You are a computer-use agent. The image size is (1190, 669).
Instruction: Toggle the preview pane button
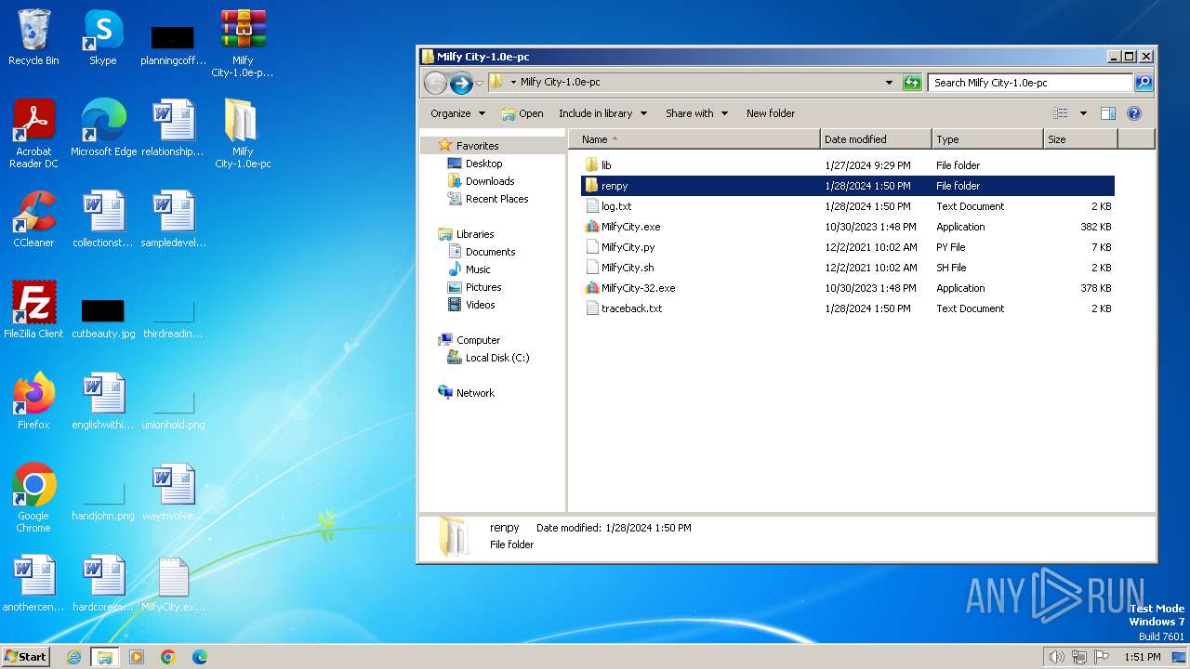tap(1107, 113)
